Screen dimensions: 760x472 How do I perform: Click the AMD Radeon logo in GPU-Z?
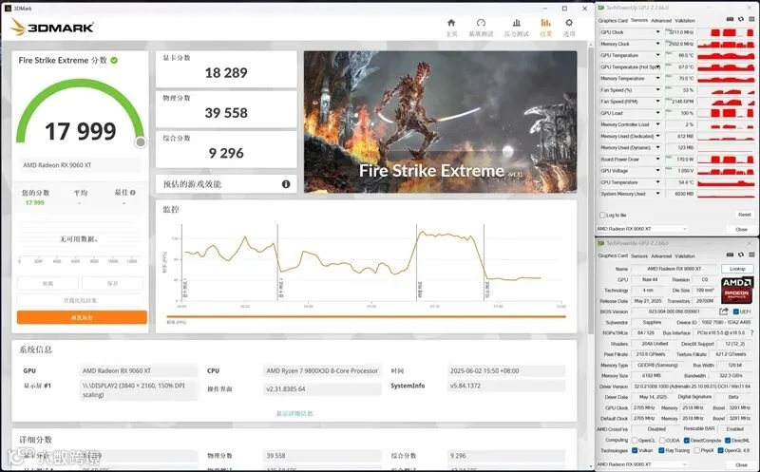click(737, 289)
